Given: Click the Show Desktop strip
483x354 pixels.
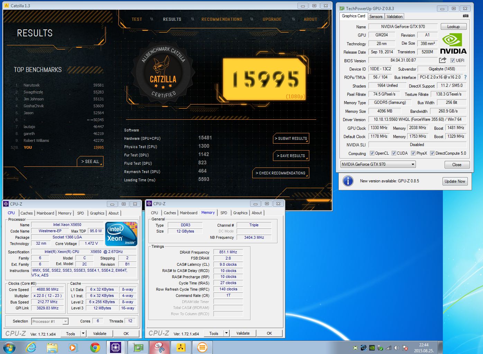Looking at the screenshot, I should tap(440, 347).
